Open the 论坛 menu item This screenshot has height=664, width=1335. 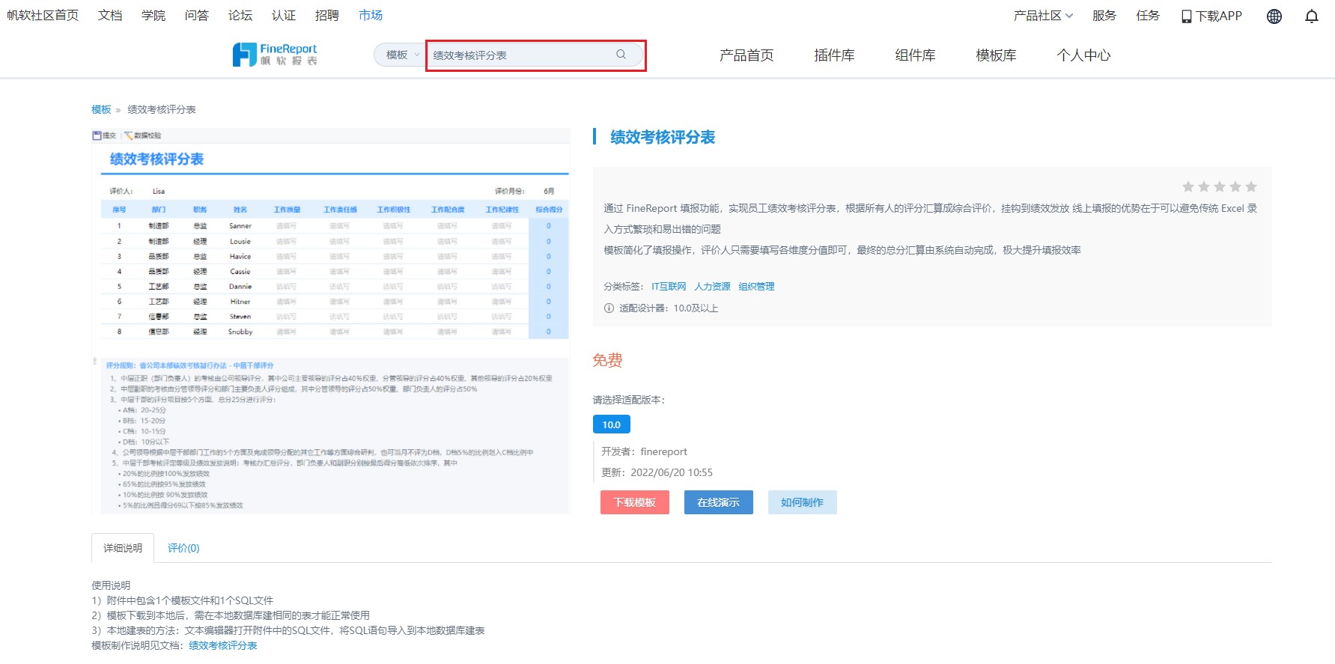pos(240,15)
